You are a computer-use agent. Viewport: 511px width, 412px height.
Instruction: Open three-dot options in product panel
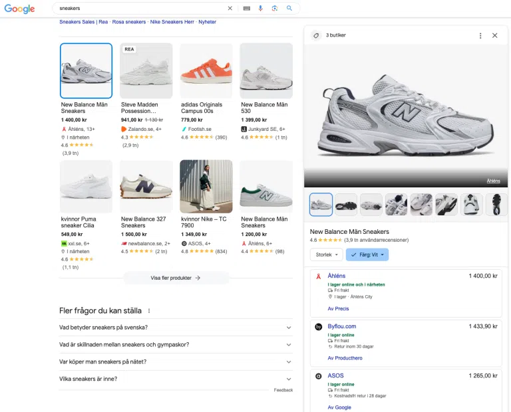(x=480, y=35)
